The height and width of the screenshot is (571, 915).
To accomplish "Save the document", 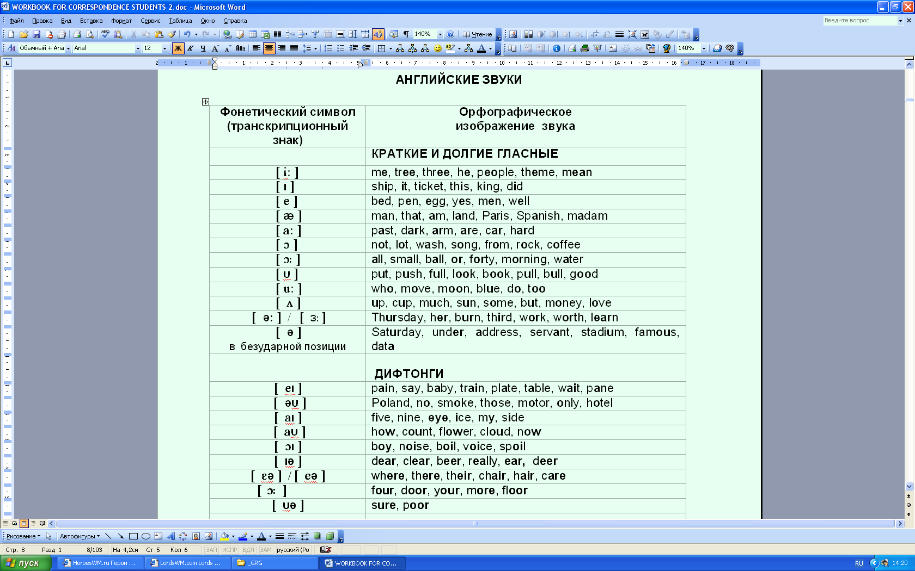I will click(x=36, y=34).
